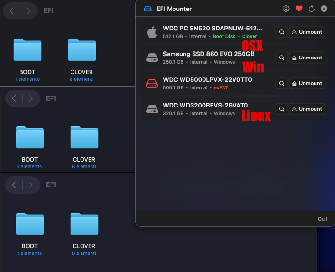Go back in bottom Finder EFI window
This screenshot has width=335, height=272.
point(14,185)
